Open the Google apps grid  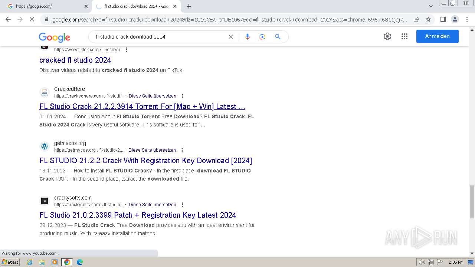click(404, 36)
